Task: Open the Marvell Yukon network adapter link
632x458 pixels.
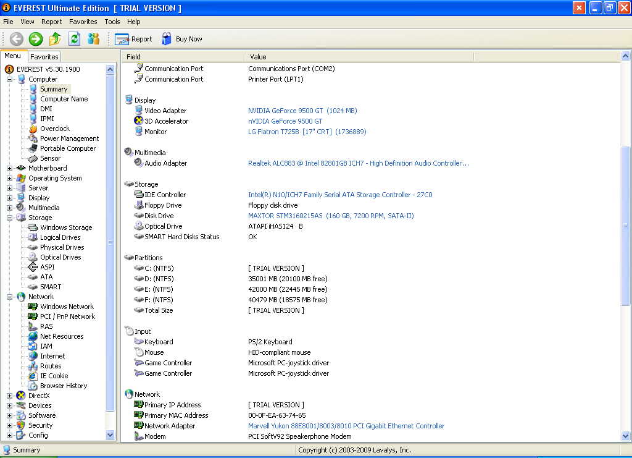Action: (x=346, y=426)
